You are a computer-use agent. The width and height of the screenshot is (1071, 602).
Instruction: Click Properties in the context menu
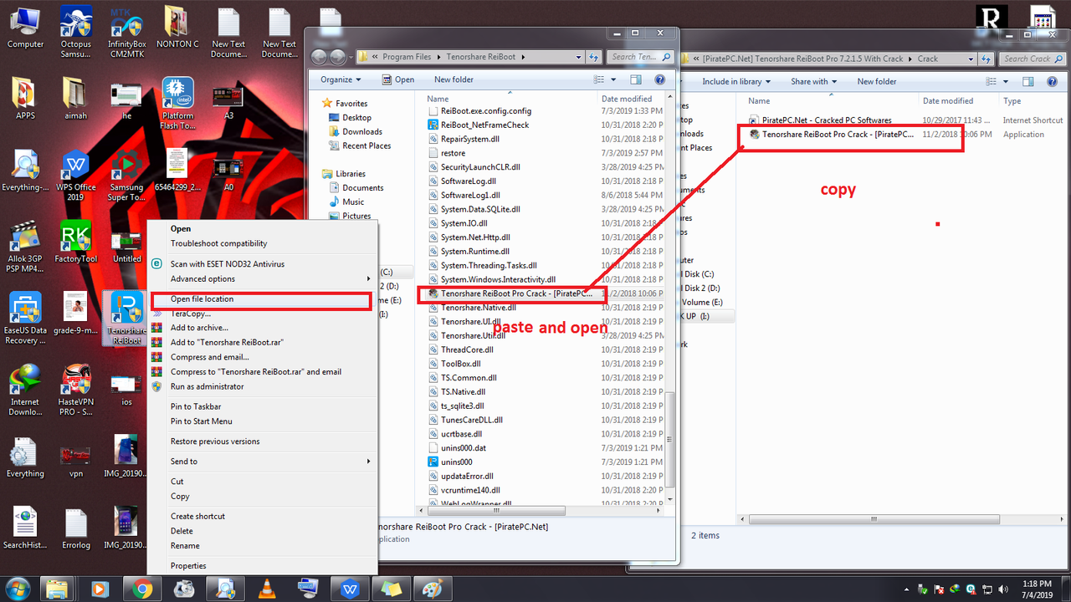pyautogui.click(x=263, y=566)
